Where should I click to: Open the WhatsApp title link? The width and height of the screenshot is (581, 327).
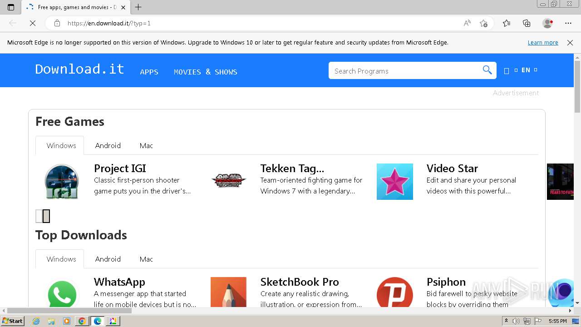(x=119, y=282)
